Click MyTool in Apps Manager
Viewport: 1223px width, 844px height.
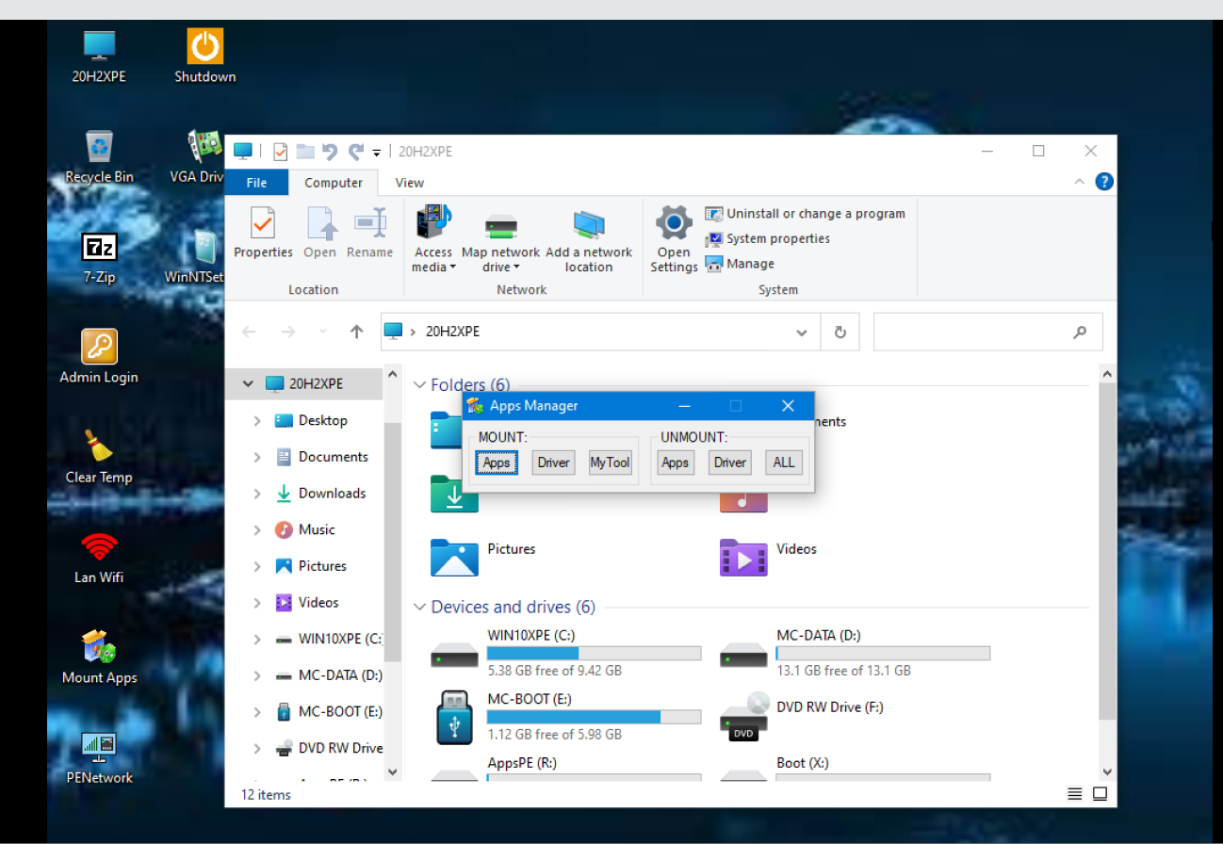point(610,463)
